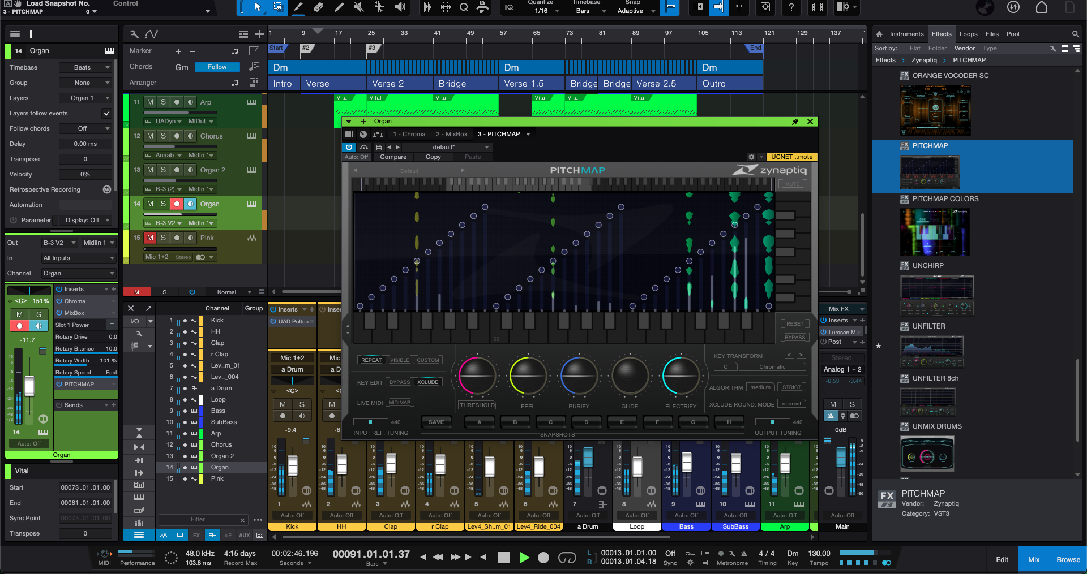The image size is (1087, 574).
Task: Select the Mute tool
Action: [x=358, y=7]
